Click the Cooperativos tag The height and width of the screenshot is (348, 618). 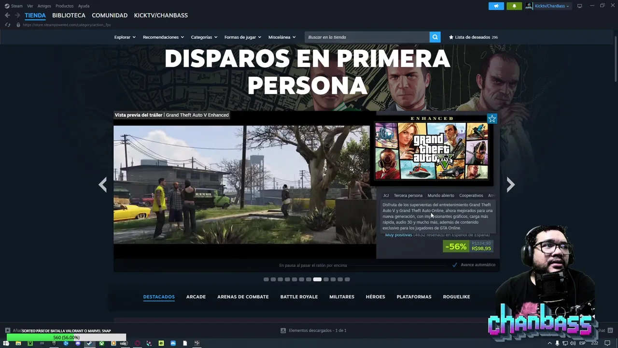(x=471, y=195)
